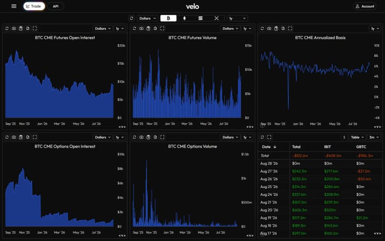The image size is (385, 241).
Task: Open Dollars dropdown on Options Volume panel
Action: coord(230,137)
